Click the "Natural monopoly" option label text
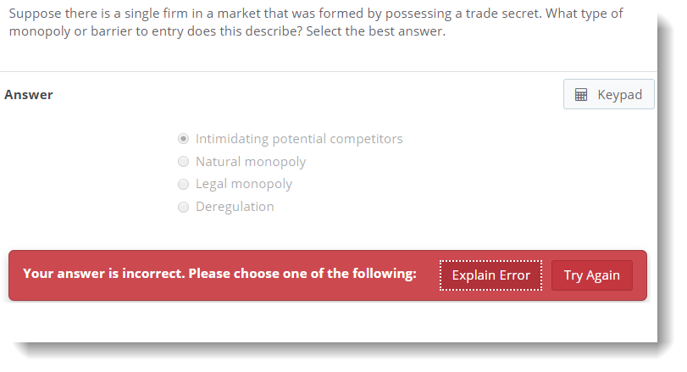Screen dimensions: 687x372 [251, 162]
